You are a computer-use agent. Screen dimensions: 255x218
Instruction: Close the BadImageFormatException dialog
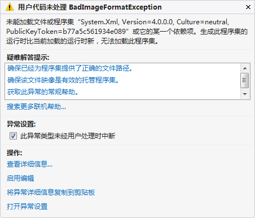coord(248,7)
